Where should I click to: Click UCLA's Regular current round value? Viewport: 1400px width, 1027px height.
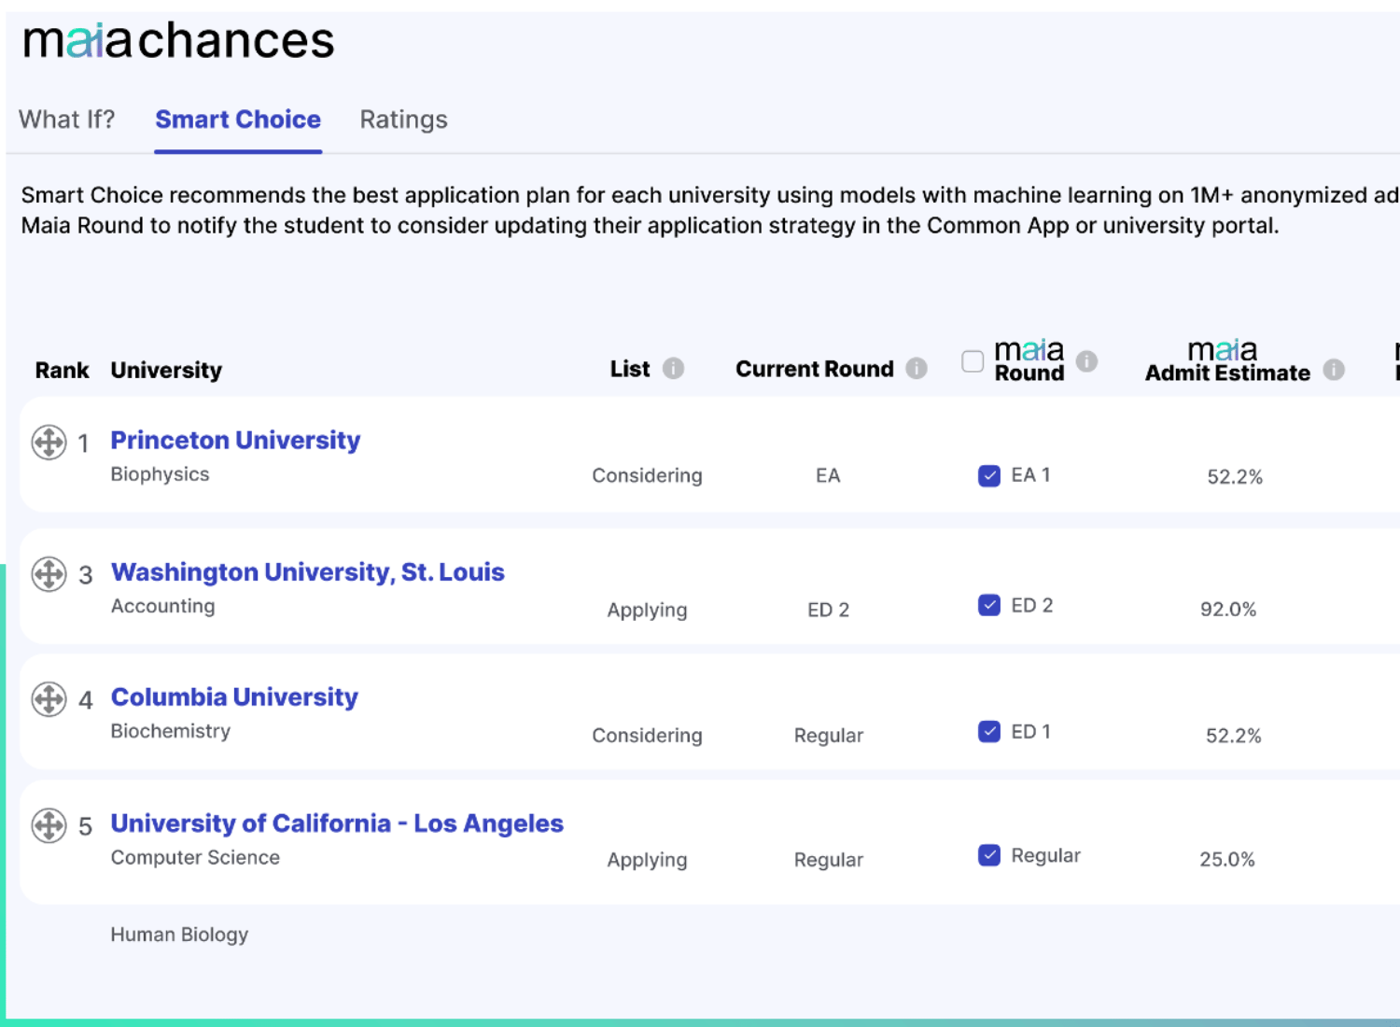(829, 860)
